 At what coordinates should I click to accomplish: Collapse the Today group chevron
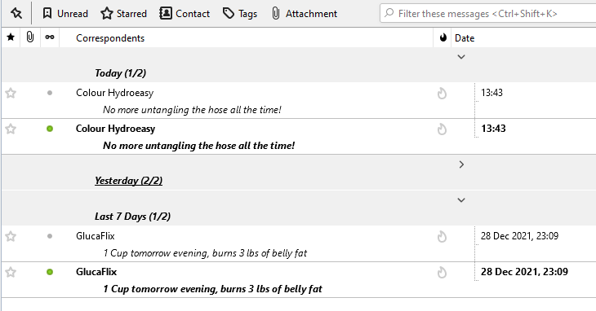click(x=461, y=57)
